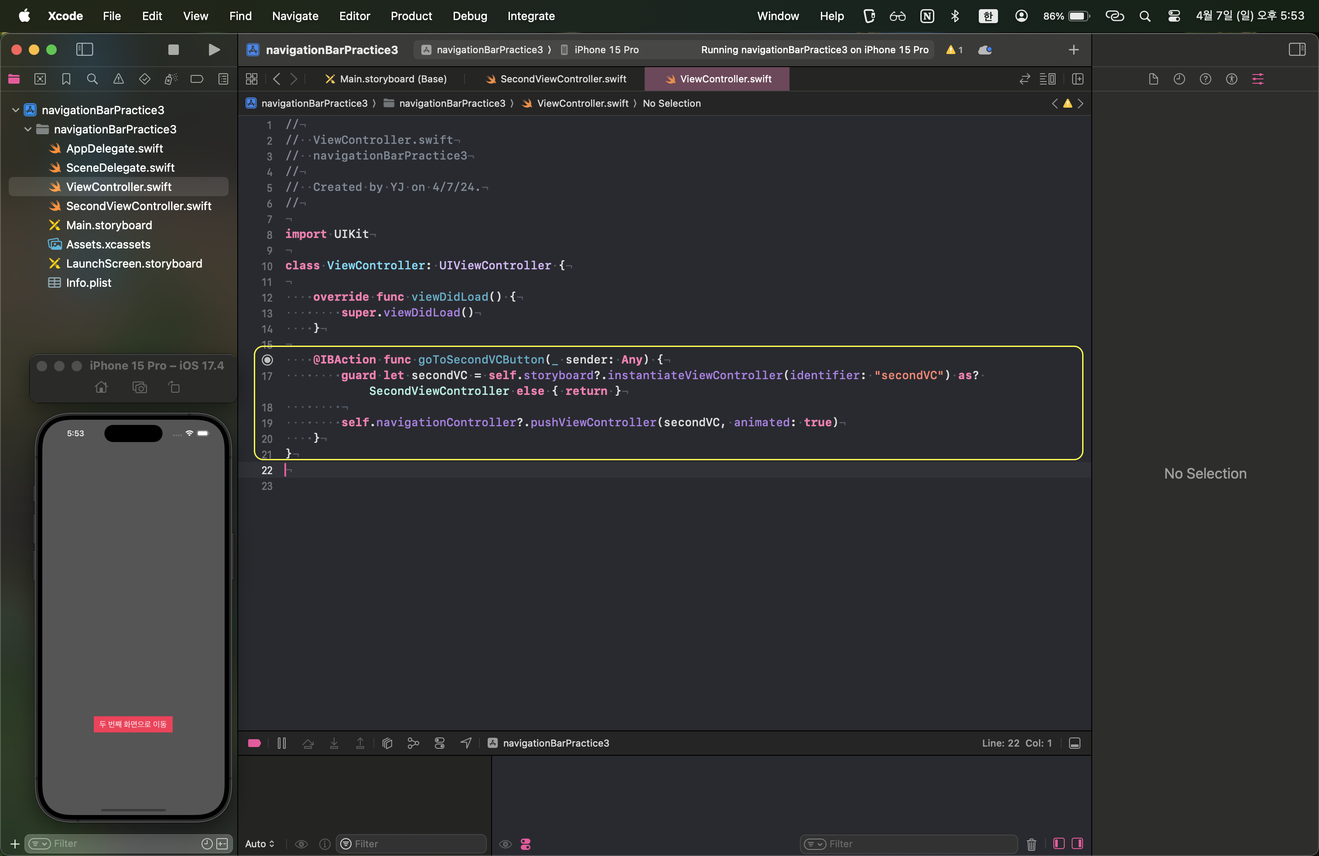This screenshot has width=1319, height=856.
Task: Collapse the navigationBarPractice3 project root
Action: click(16, 110)
